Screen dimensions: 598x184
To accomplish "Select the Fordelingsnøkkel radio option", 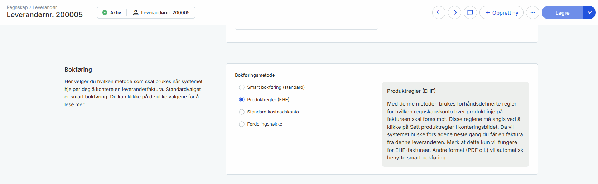I will point(242,124).
